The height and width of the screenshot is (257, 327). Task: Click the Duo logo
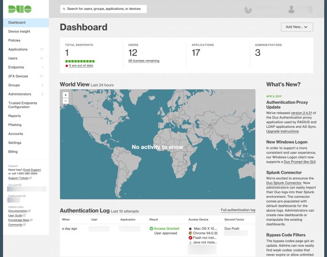(20, 9)
